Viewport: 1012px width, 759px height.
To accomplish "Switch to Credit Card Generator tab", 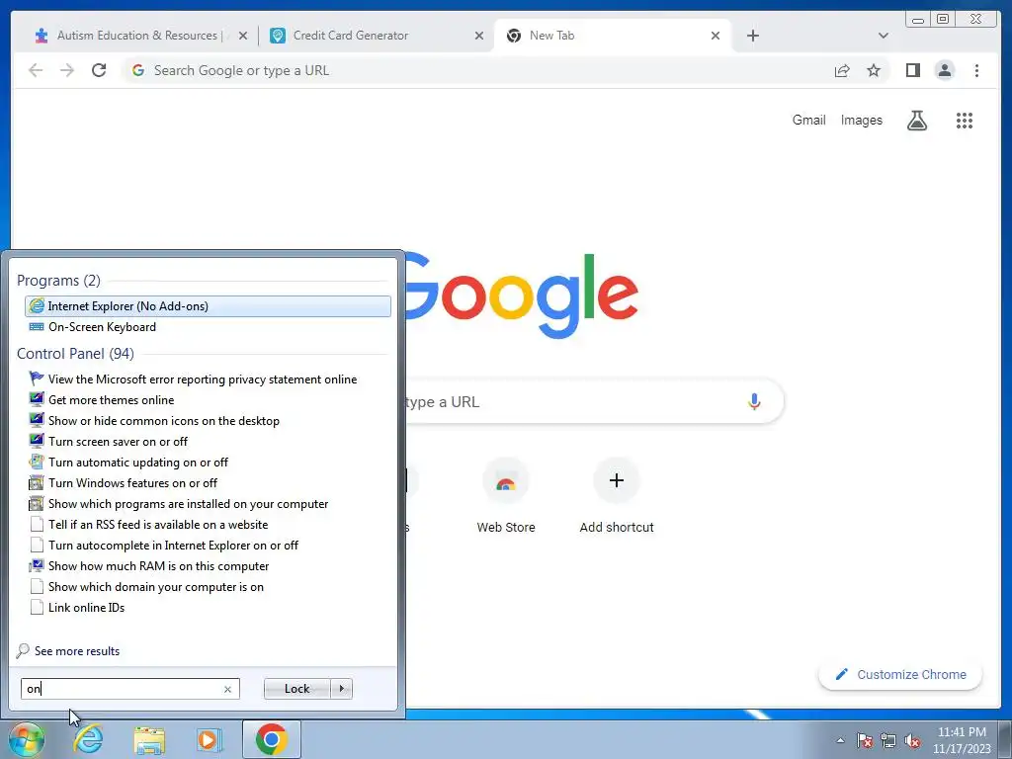I will pyautogui.click(x=377, y=36).
